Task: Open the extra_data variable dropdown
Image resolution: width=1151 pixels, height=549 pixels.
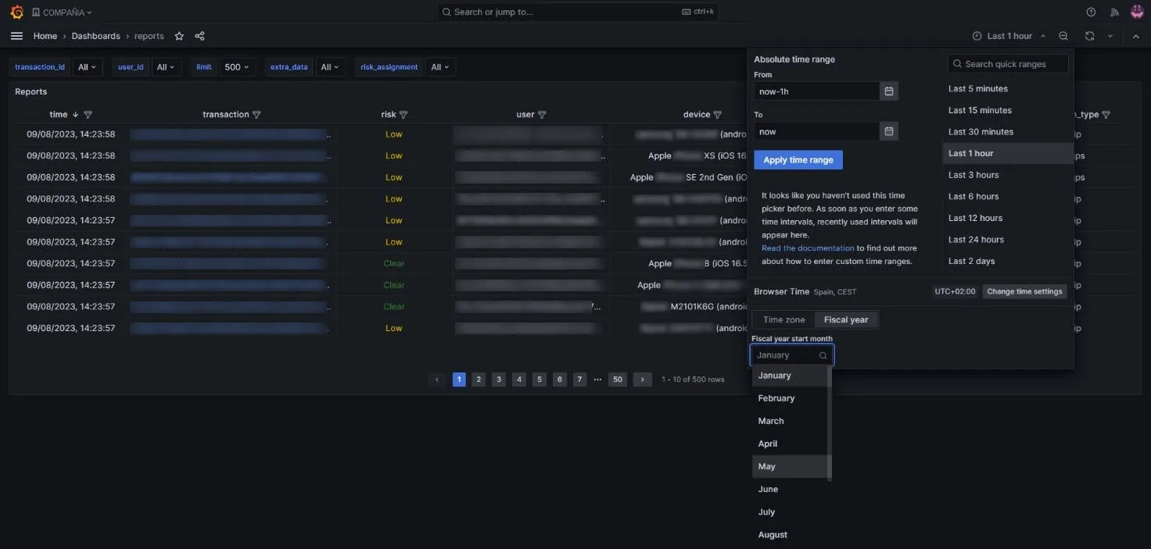Action: [x=330, y=67]
